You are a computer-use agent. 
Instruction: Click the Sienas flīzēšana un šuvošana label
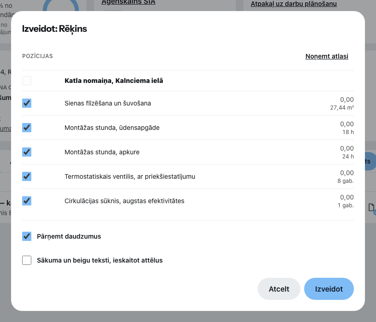108,103
